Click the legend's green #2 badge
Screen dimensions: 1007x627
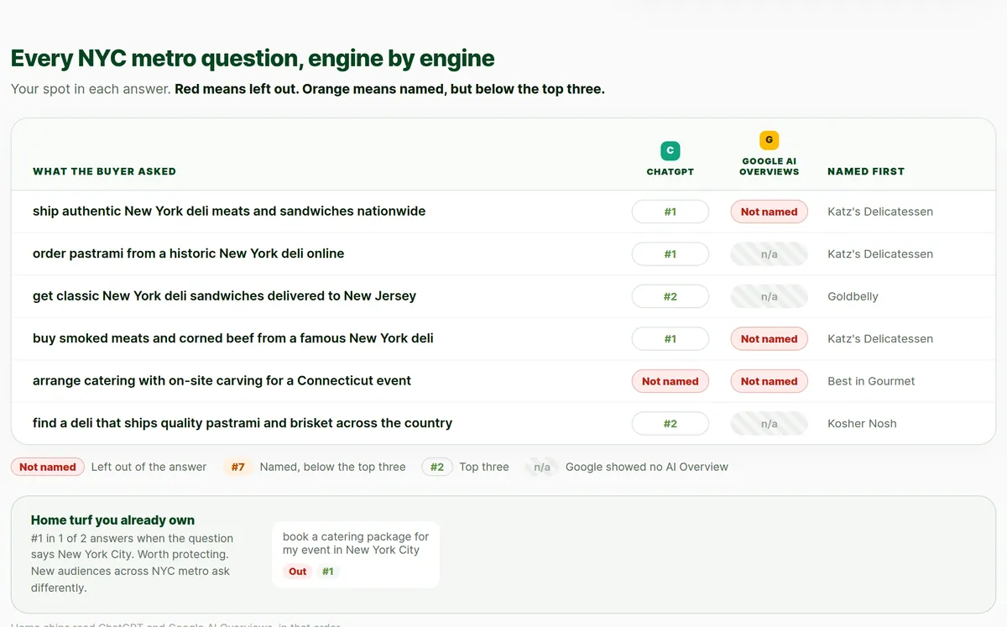tap(437, 467)
